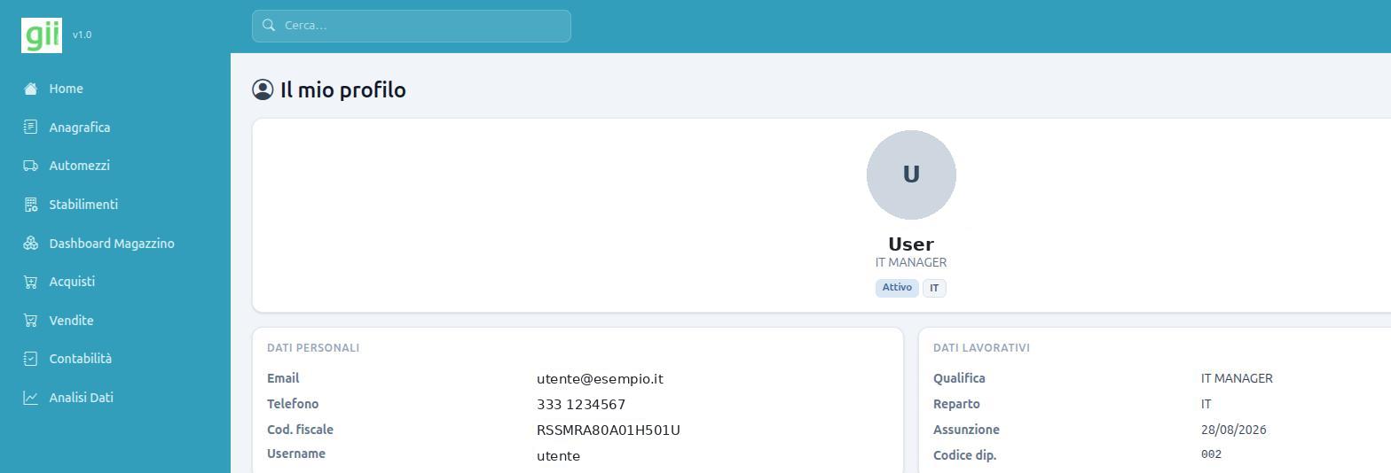Click the Telefono field label

click(x=293, y=404)
